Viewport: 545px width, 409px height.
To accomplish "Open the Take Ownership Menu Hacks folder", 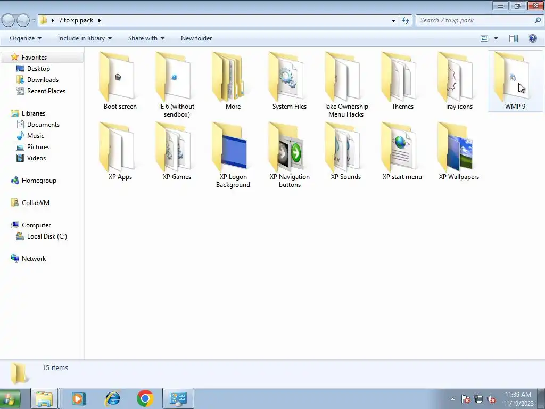I will [346, 85].
